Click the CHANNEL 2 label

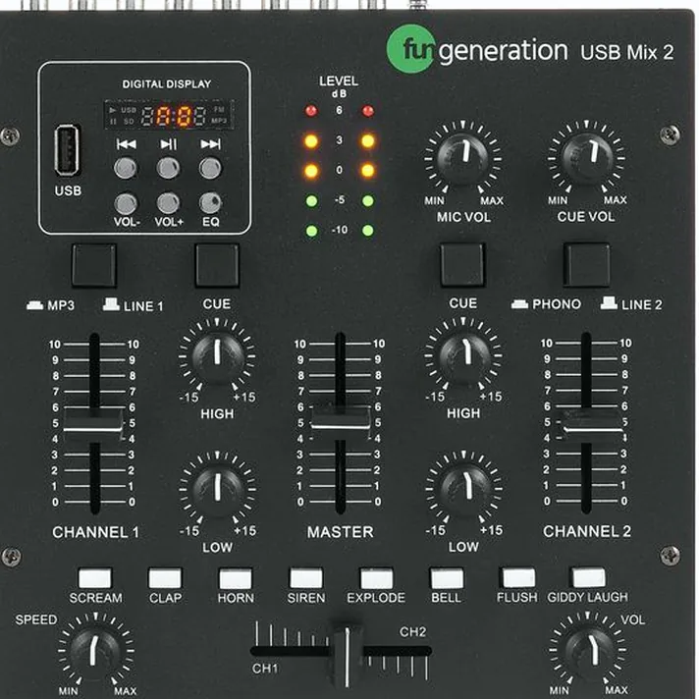pyautogui.click(x=587, y=531)
